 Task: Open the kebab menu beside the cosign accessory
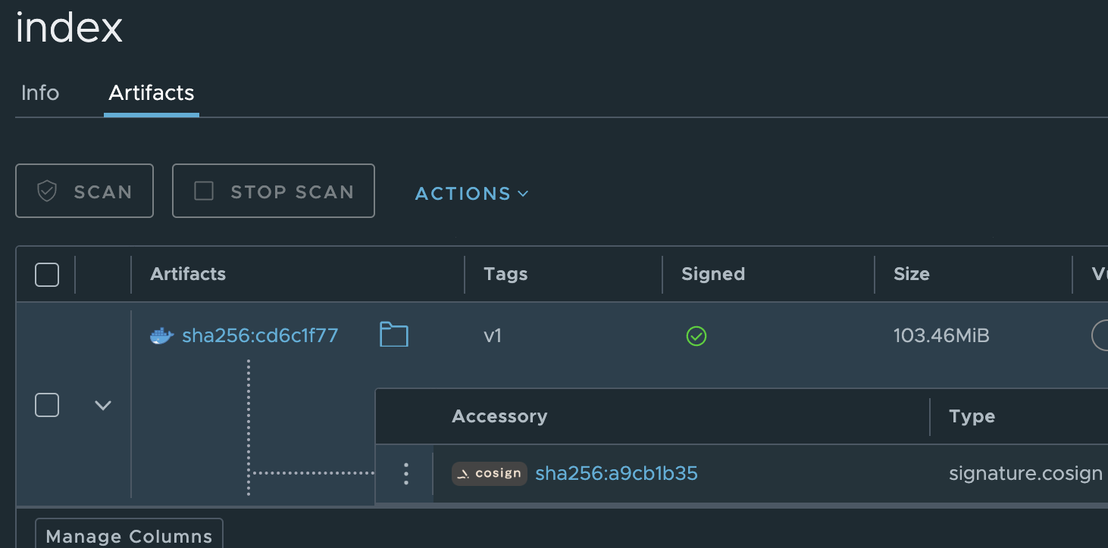click(405, 473)
